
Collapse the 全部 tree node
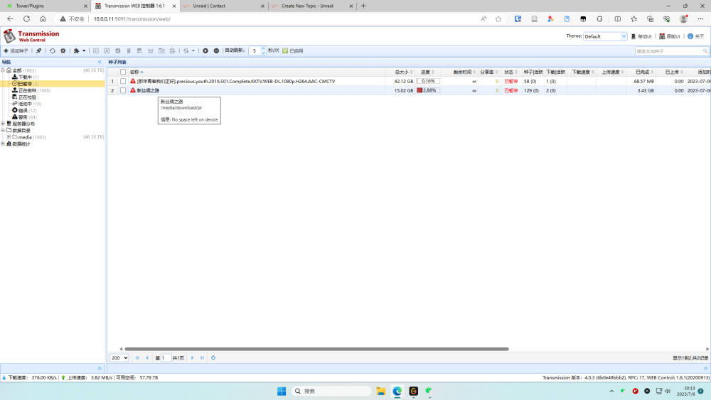(x=3, y=70)
